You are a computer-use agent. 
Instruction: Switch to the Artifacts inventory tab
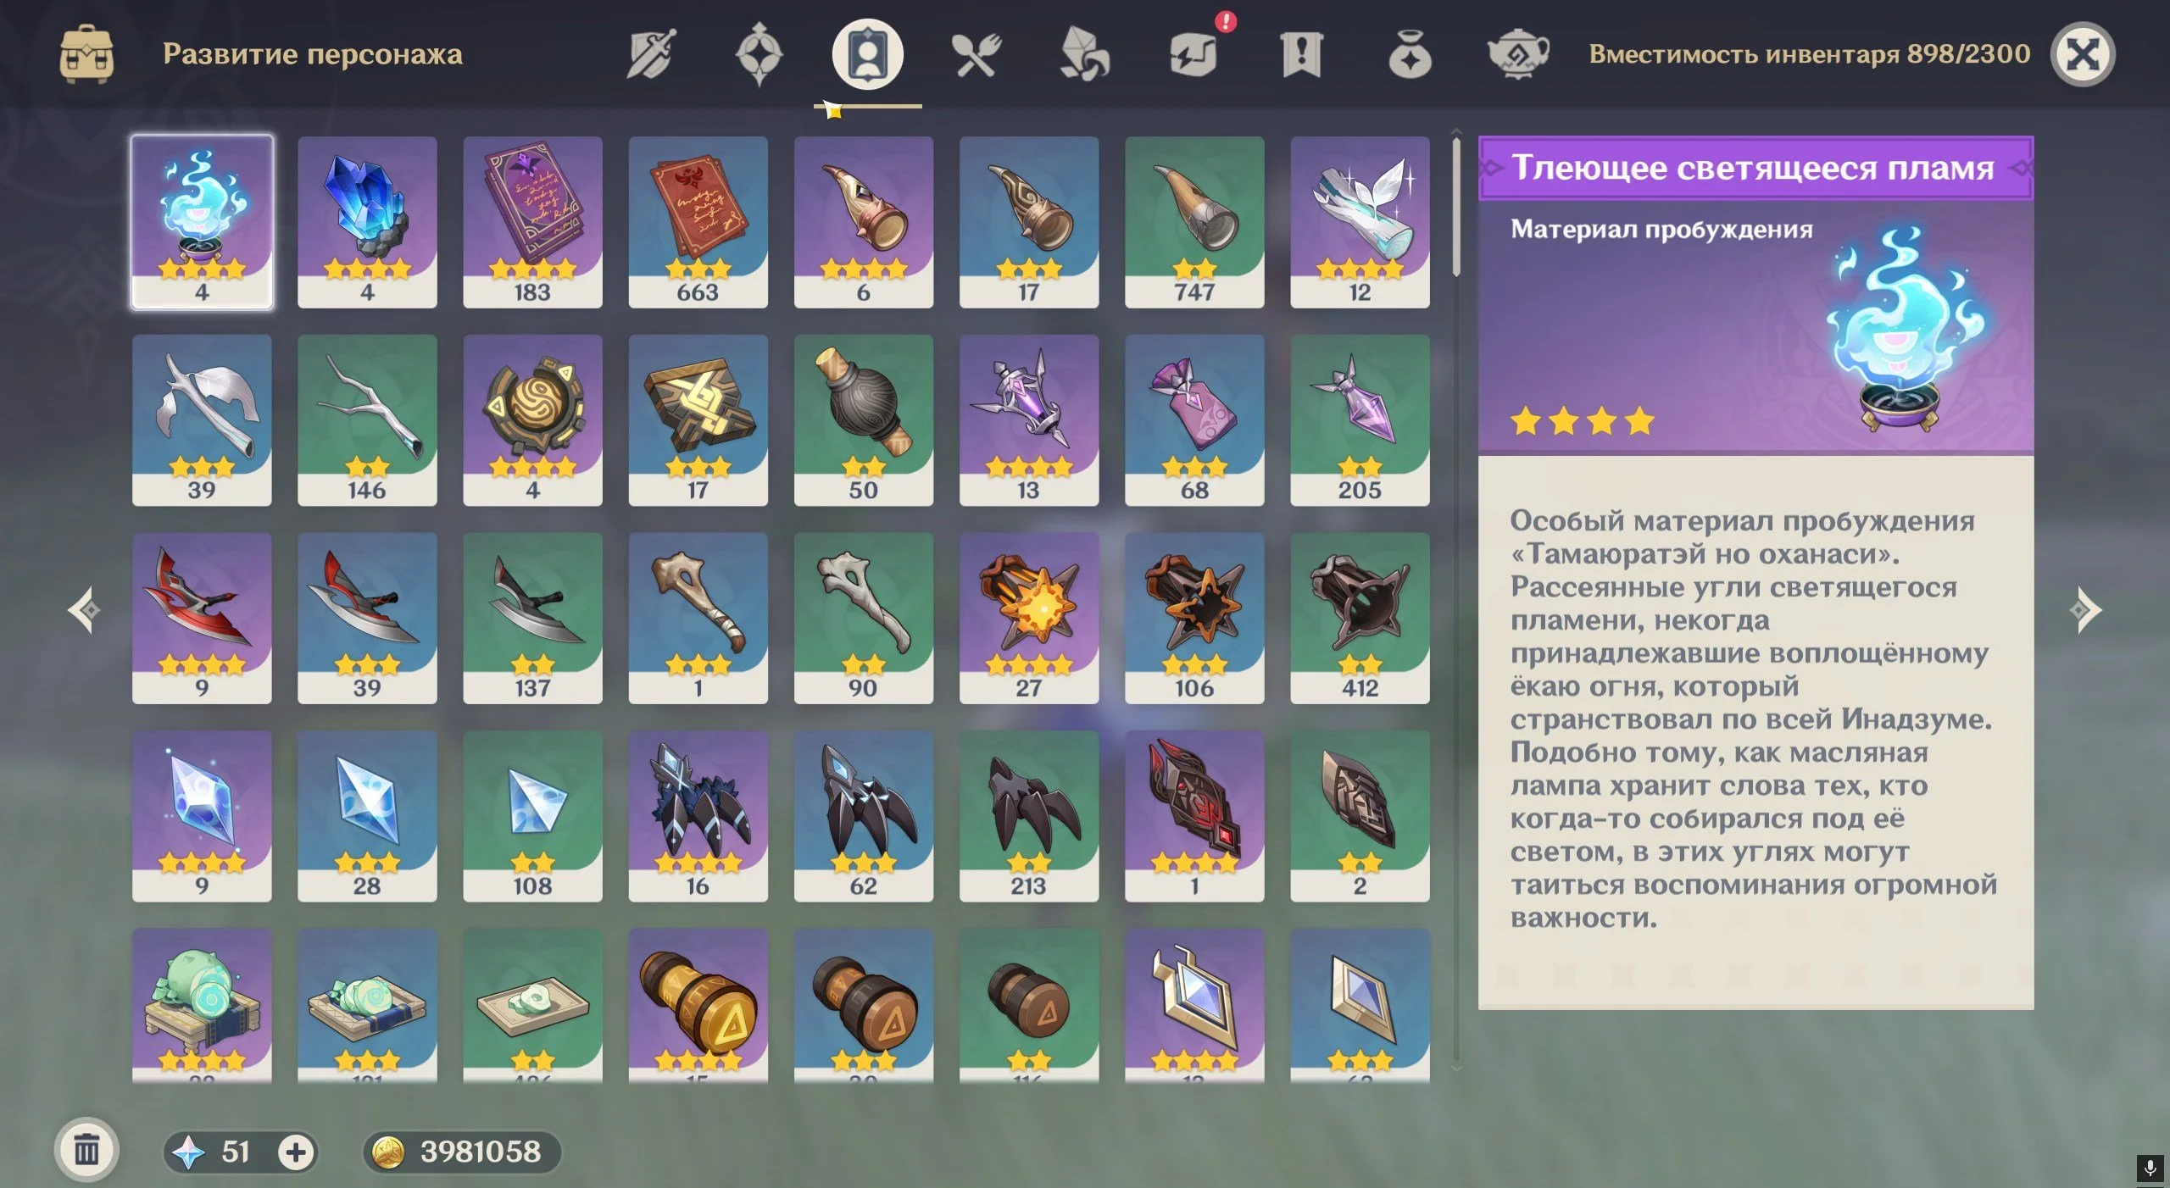[759, 54]
